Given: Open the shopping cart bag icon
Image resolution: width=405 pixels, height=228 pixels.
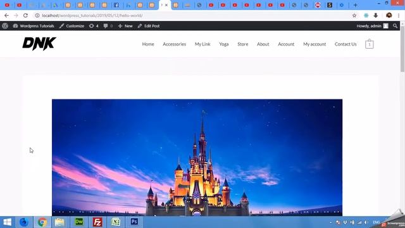Looking at the screenshot, I should pyautogui.click(x=370, y=44).
